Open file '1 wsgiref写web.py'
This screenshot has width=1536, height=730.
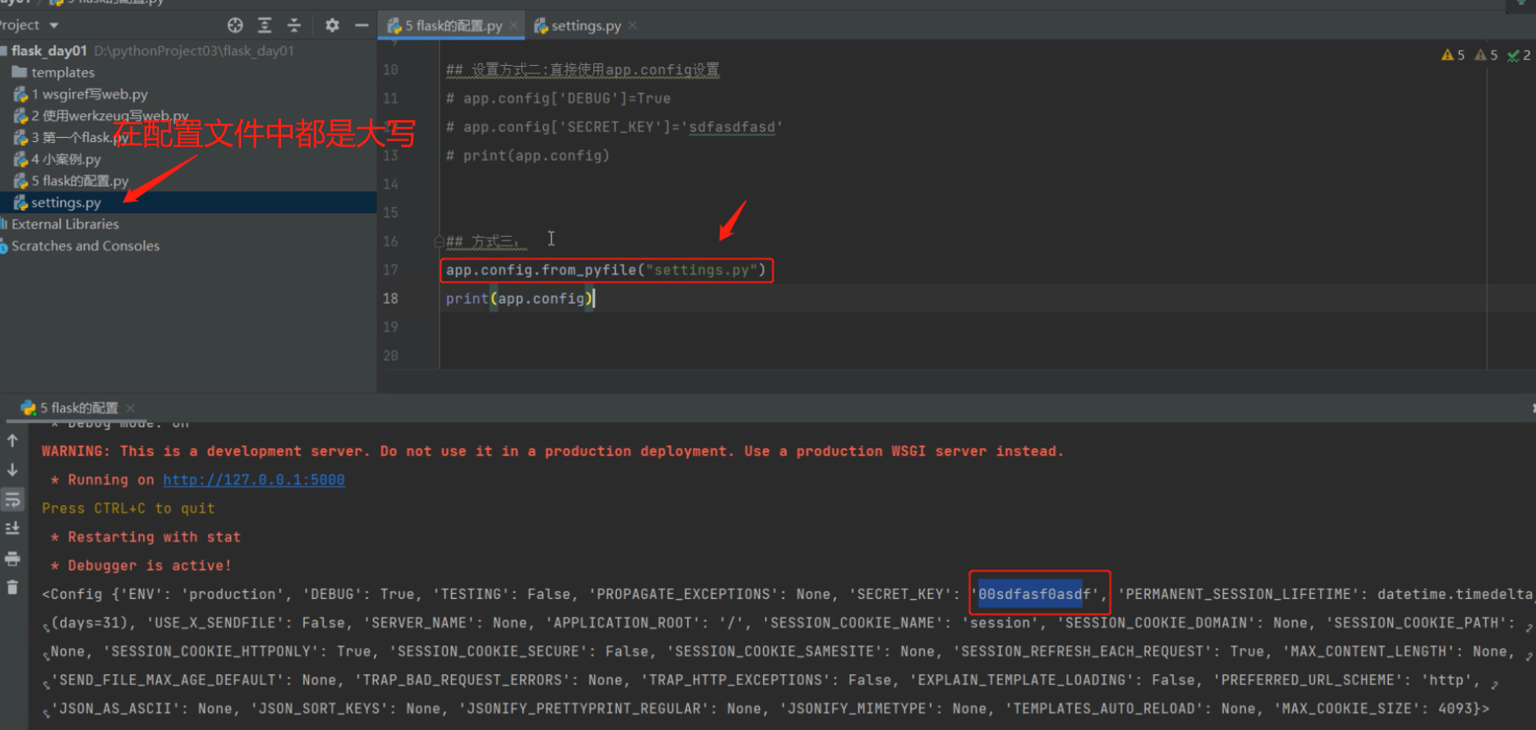coord(90,94)
